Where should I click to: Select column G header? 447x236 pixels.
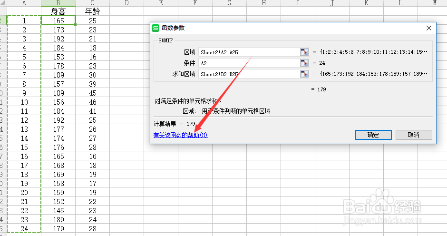click(x=229, y=3)
